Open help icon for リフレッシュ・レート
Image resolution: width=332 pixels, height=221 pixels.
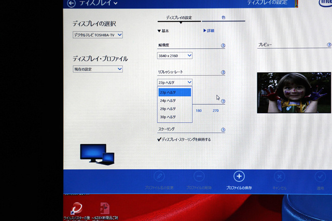click(x=223, y=73)
